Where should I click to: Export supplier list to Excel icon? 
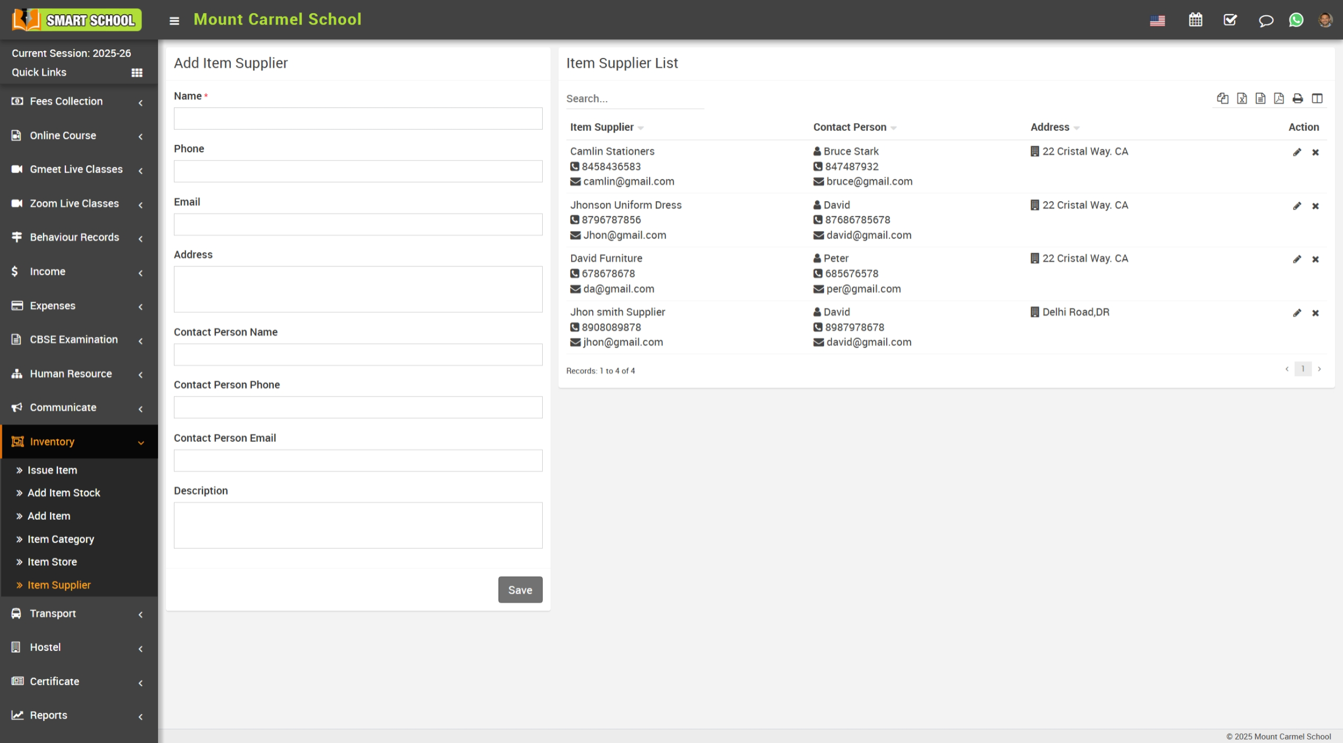pyautogui.click(x=1242, y=98)
